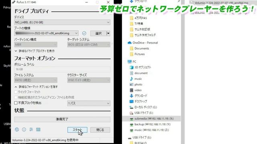This screenshot has width=257, height=144.
Task: Click the Rufus USB drive title icon
Action: 14,2
